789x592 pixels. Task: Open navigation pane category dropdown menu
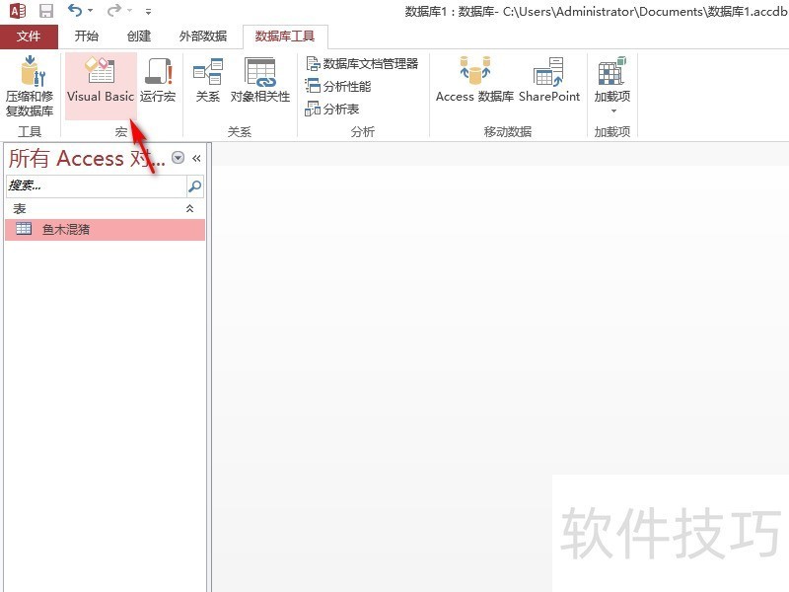178,158
